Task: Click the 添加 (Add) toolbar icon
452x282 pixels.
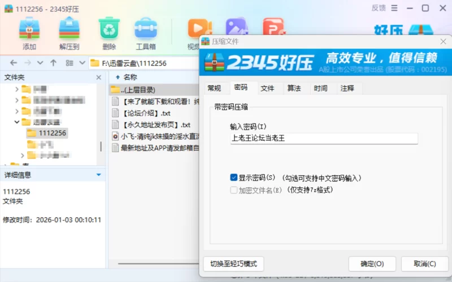Action: coord(29,29)
